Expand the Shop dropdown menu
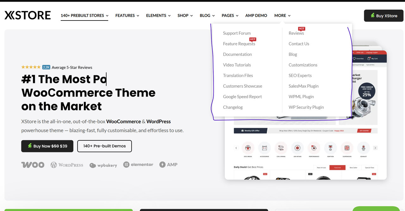Viewport: 405px width, 211px height. pos(185,15)
